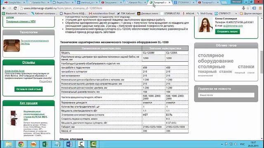Viewport: 264px width, 148px height.
Task: Open the Chrome menu hamburger icon
Action: 260,8
